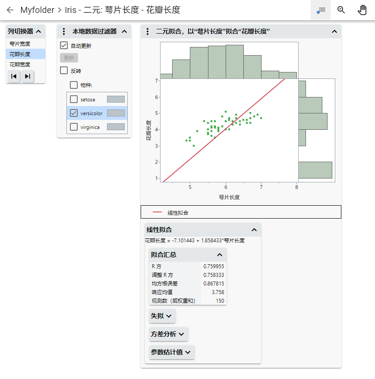Open the three-dot menu of 二元拟合 panel
The width and height of the screenshot is (375, 379).
point(147,31)
